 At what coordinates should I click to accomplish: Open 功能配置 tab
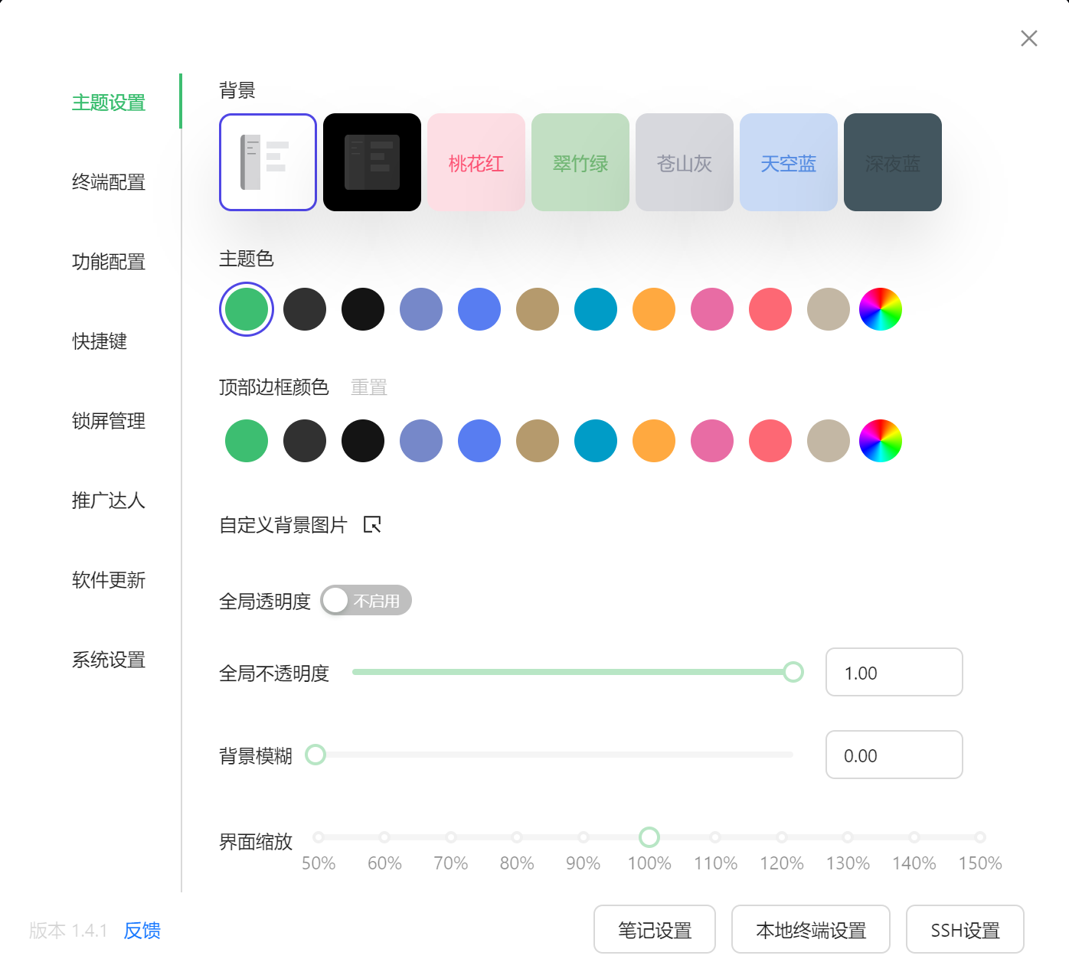tap(109, 262)
